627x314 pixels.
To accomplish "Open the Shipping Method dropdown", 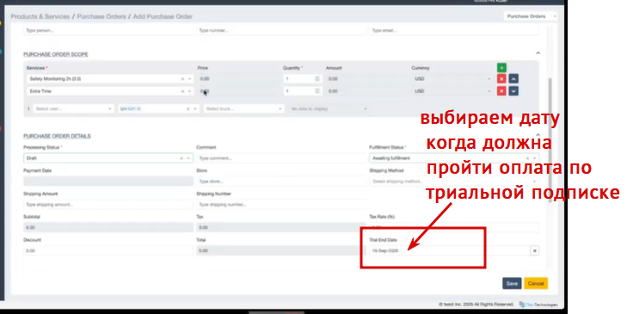I will (x=454, y=182).
